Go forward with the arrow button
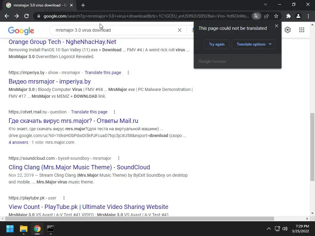 point(17,16)
